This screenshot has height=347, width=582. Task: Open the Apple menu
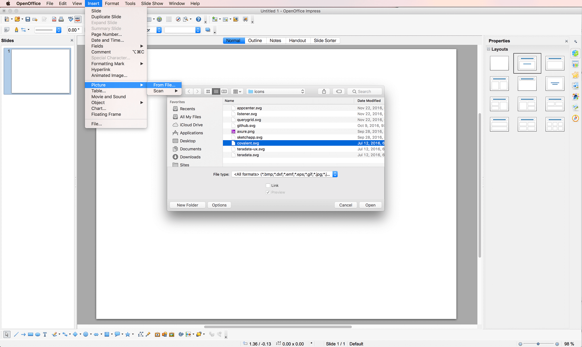tap(8, 3)
